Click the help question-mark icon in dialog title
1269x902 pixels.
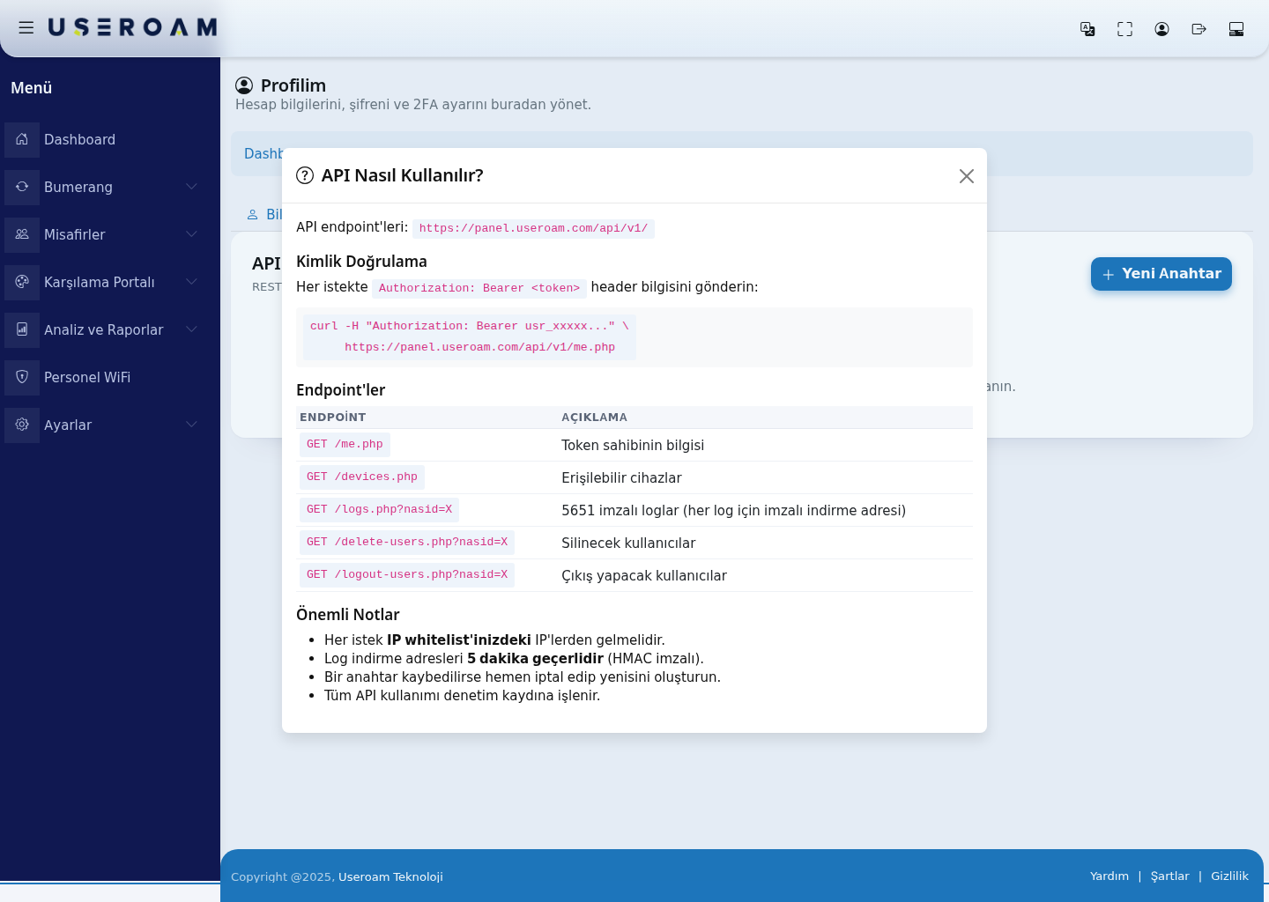(x=305, y=175)
